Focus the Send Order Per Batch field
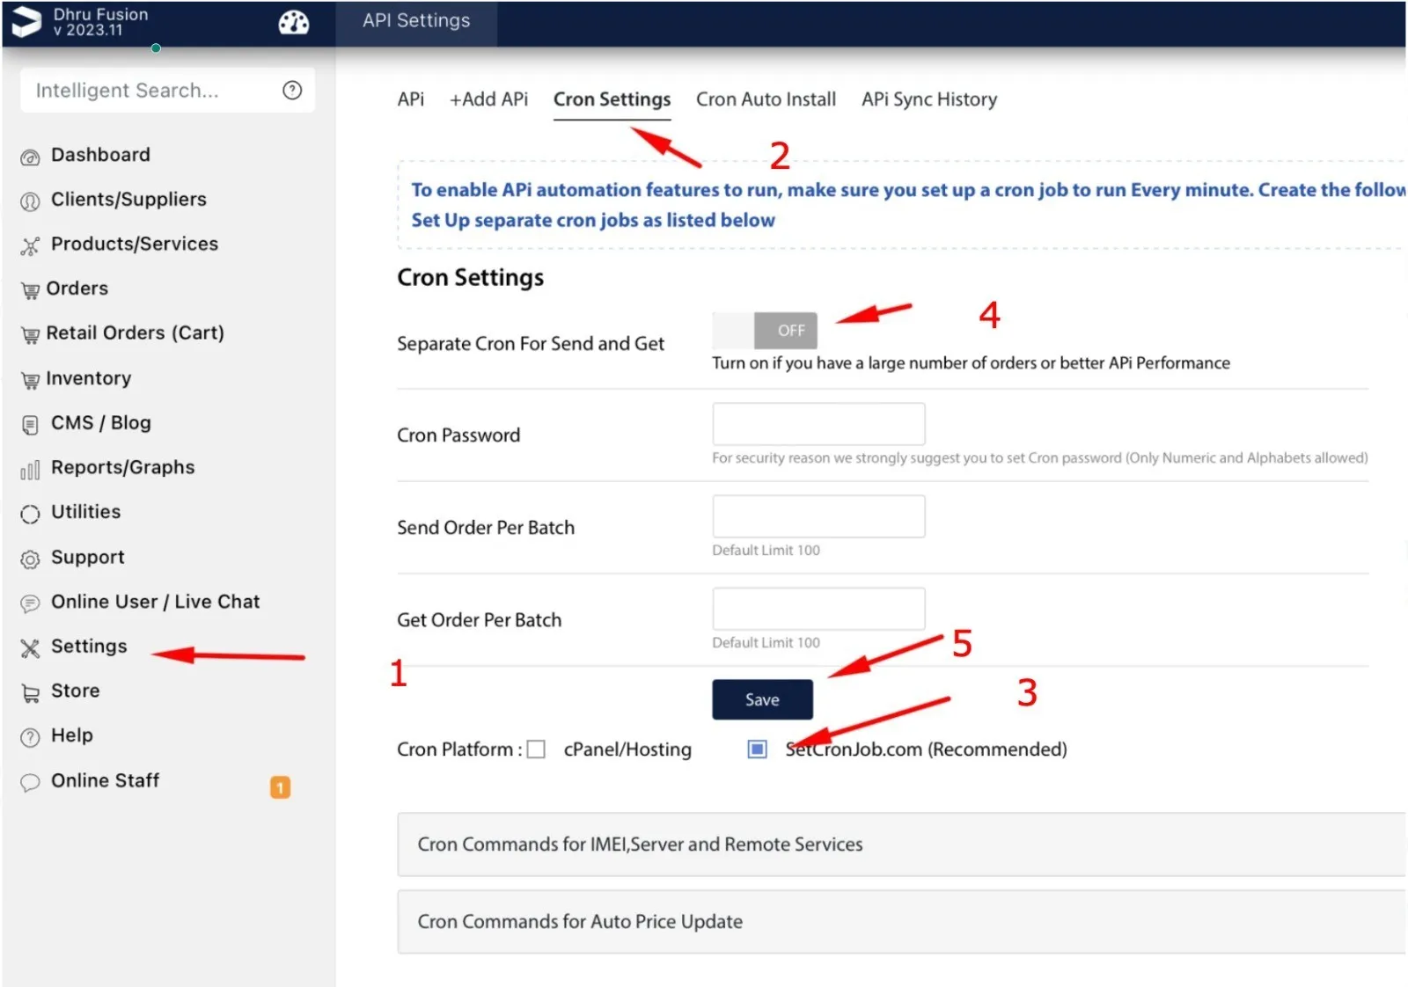This screenshot has height=987, width=1408. (x=818, y=516)
